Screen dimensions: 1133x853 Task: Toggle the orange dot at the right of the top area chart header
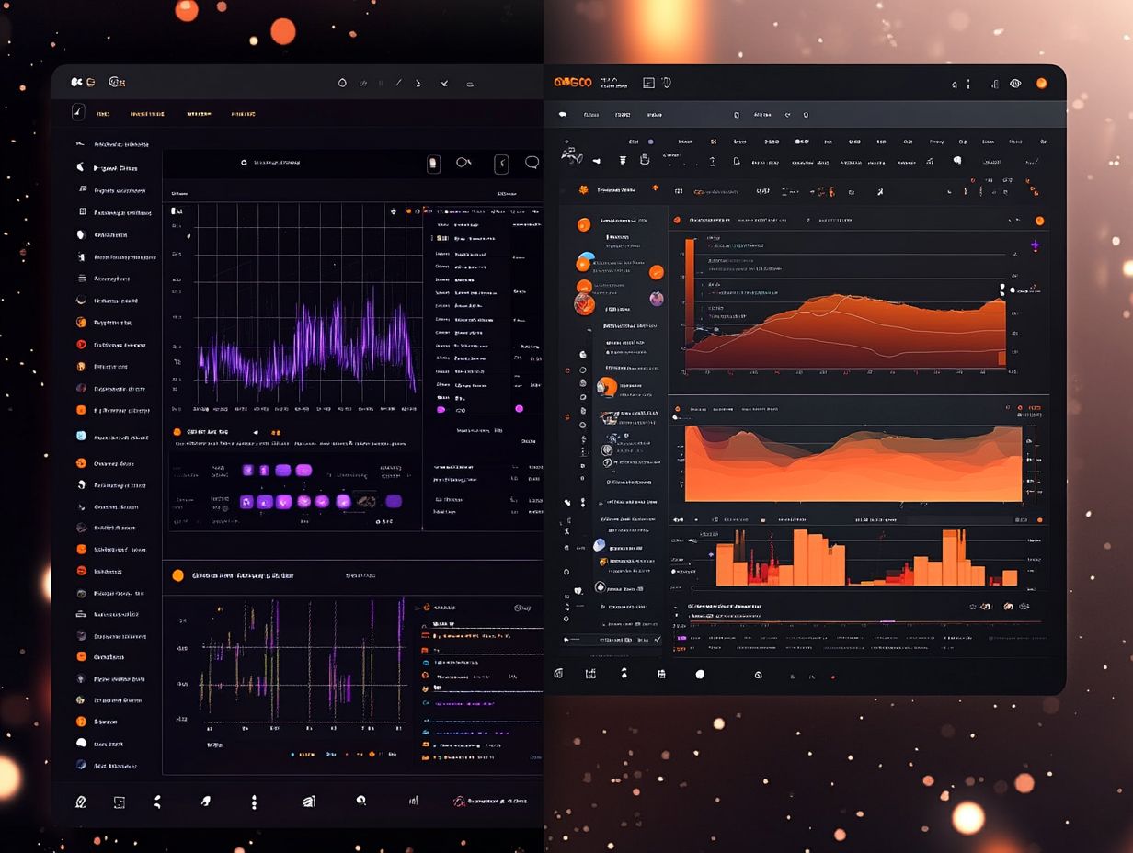[1039, 221]
